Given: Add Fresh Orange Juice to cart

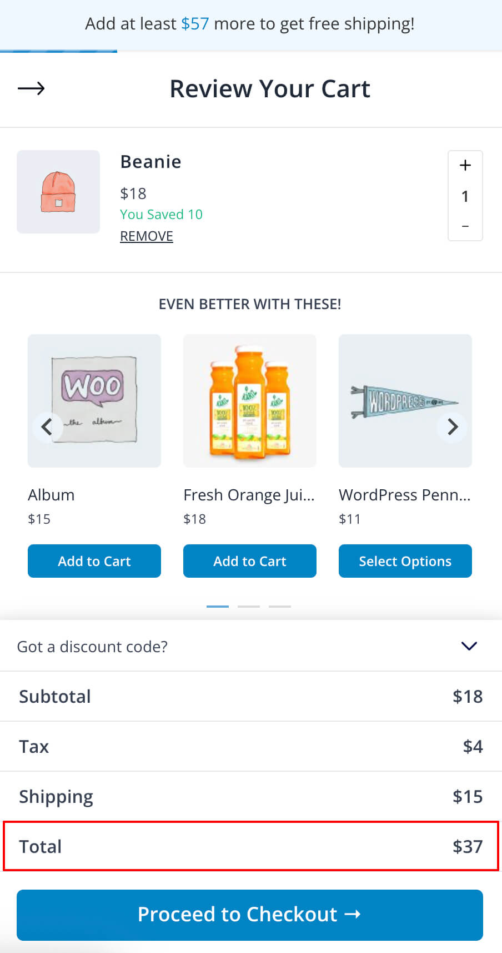Looking at the screenshot, I should click(250, 561).
